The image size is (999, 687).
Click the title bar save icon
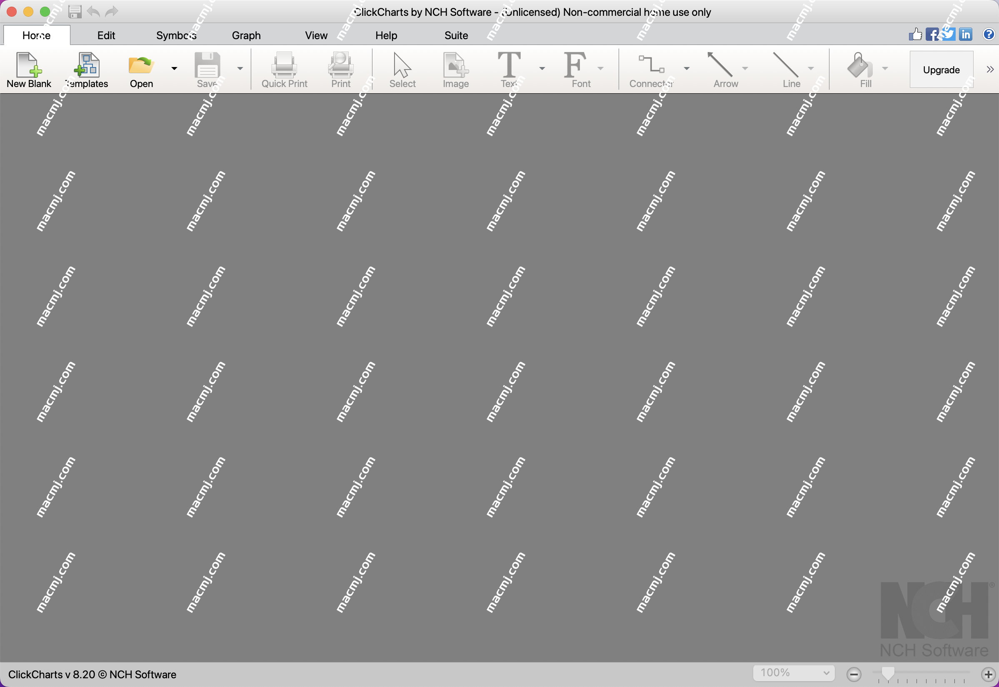75,12
